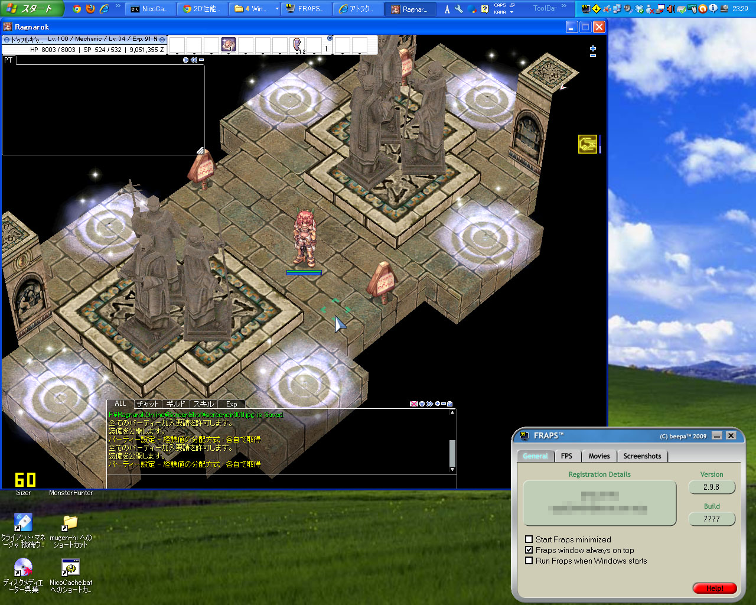This screenshot has height=605, width=756.
Task: Click the yellow diamond tray icon
Action: click(x=596, y=9)
